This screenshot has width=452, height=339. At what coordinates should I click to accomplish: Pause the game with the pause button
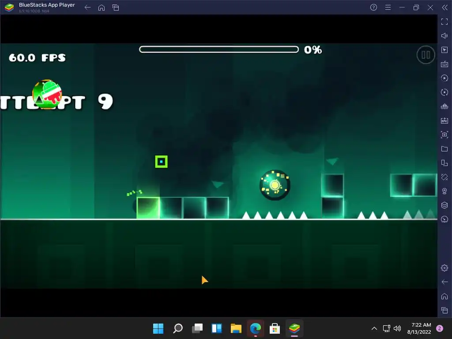(426, 55)
